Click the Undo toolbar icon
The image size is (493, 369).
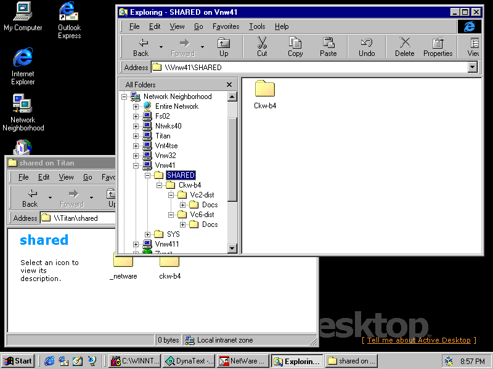[x=367, y=47]
